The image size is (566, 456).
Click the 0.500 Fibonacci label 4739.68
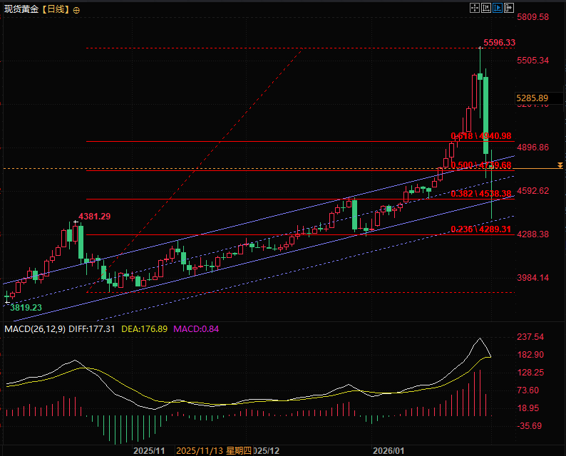[481, 165]
